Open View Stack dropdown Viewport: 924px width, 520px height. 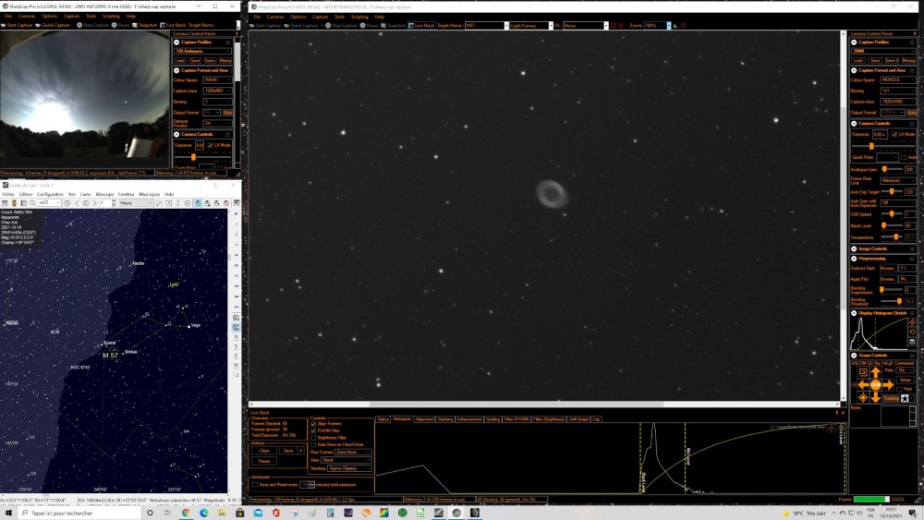click(346, 460)
